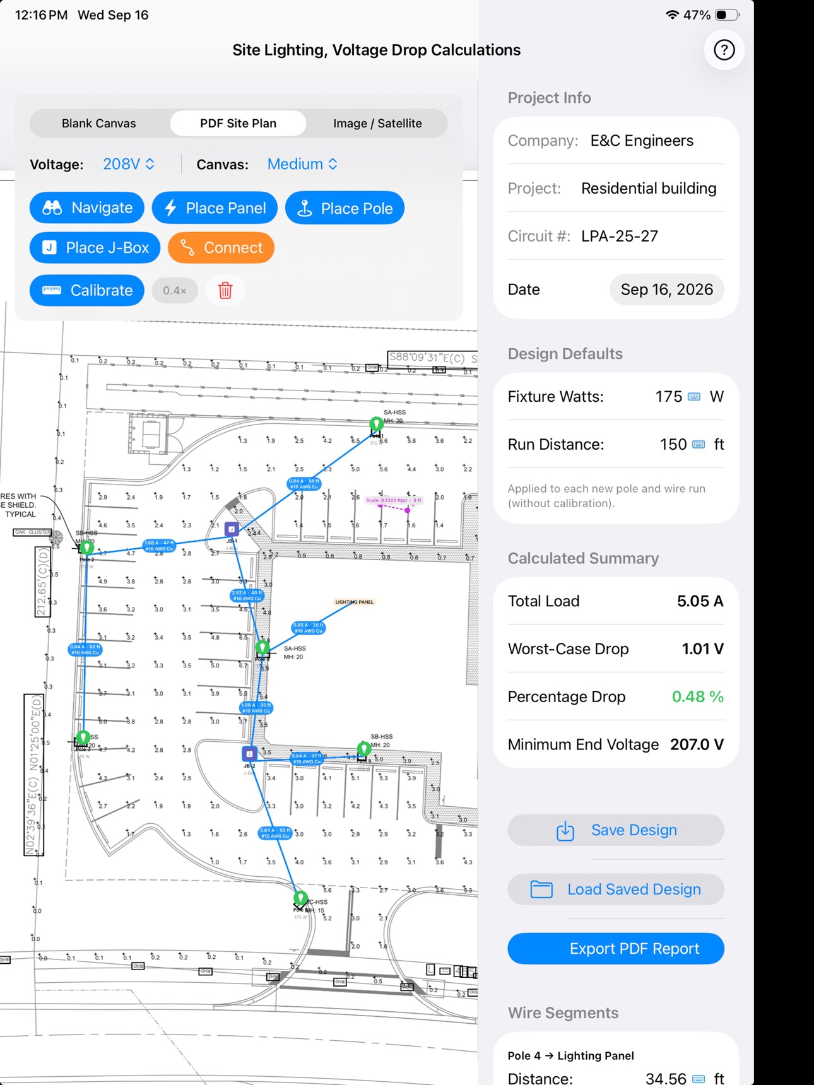This screenshot has width=814, height=1085.
Task: Select the Pole 4 green marker
Action: pyautogui.click(x=262, y=647)
